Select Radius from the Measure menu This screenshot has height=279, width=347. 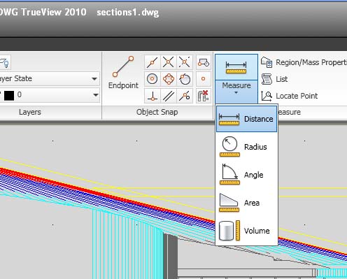tap(246, 147)
